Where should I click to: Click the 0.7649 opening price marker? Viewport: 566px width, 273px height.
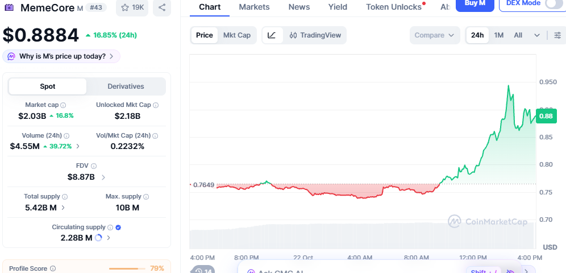204,185
